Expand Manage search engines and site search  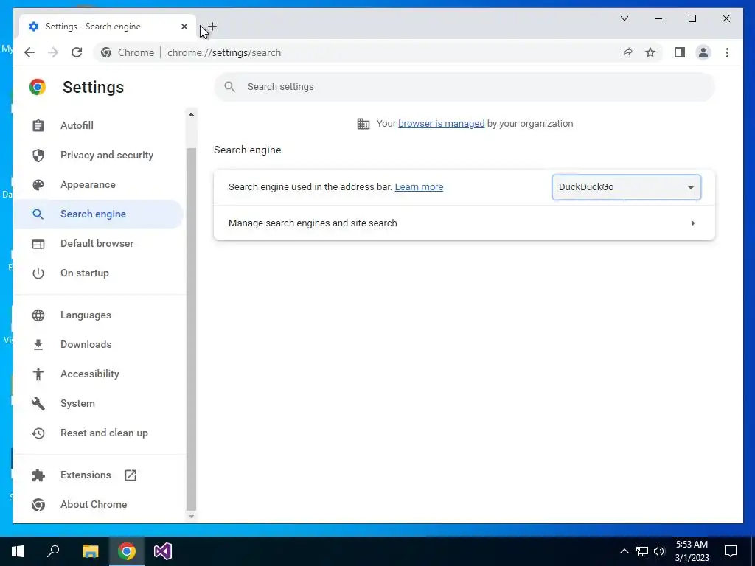[x=465, y=223]
